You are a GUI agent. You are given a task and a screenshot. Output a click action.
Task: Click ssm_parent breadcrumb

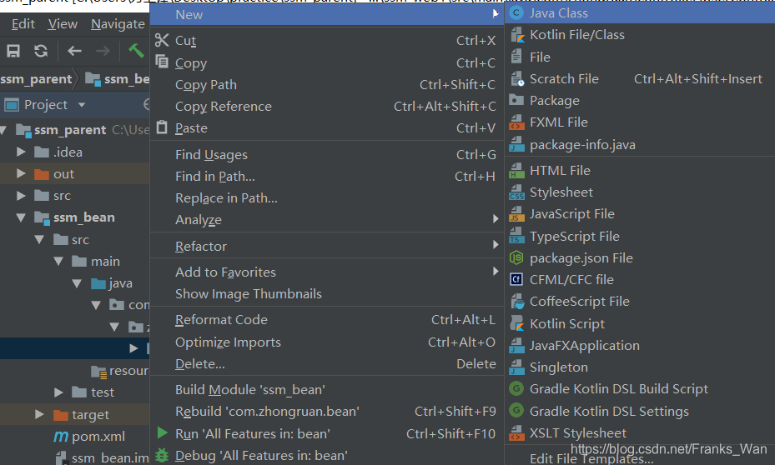[36, 79]
